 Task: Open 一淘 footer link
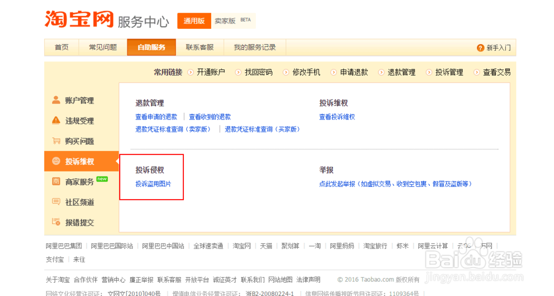click(x=315, y=246)
